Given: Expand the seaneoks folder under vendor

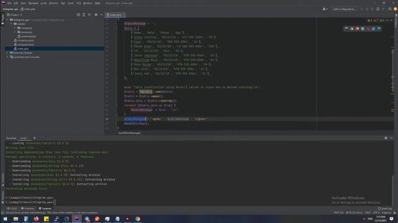Looking at the screenshot, I should coord(15,32).
